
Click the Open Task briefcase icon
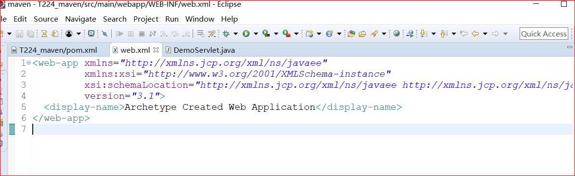coord(363,34)
